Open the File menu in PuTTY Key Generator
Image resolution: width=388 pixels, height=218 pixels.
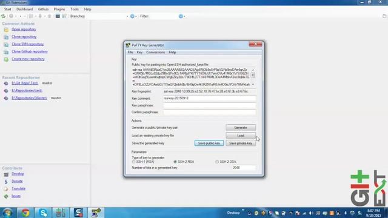pos(130,53)
